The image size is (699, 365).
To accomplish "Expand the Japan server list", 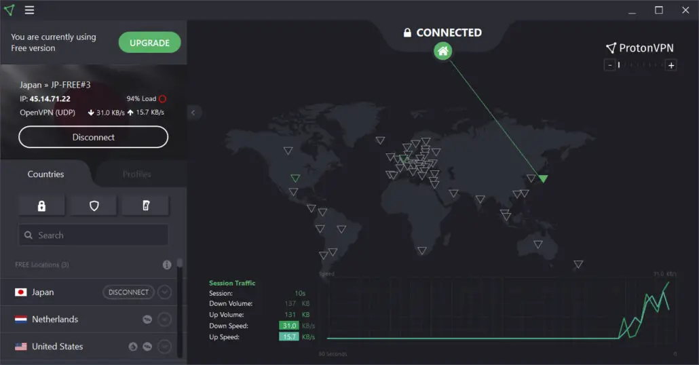I will click(x=164, y=292).
